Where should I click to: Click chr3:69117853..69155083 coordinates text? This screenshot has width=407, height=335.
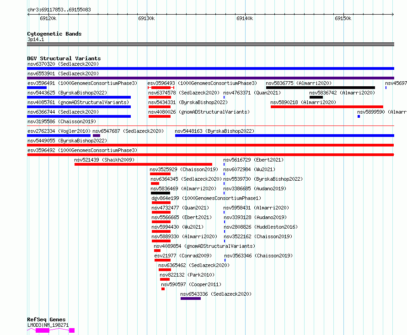59,10
